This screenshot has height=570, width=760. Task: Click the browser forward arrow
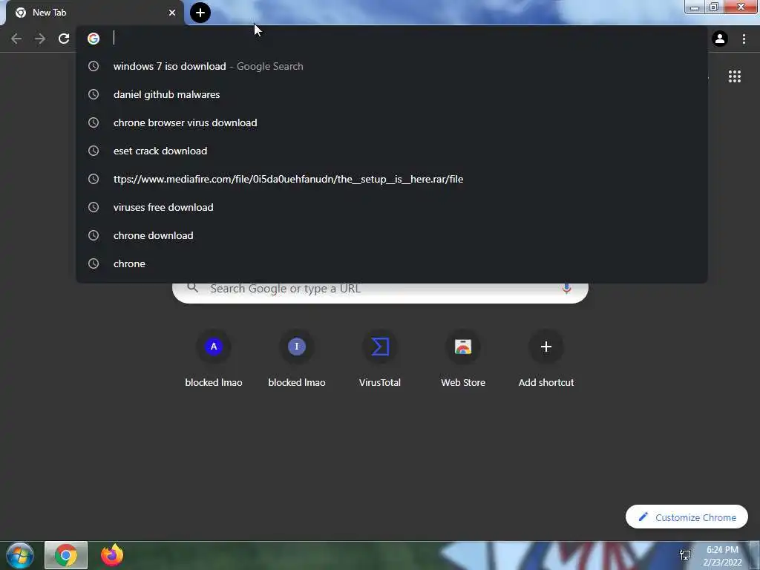tap(40, 39)
